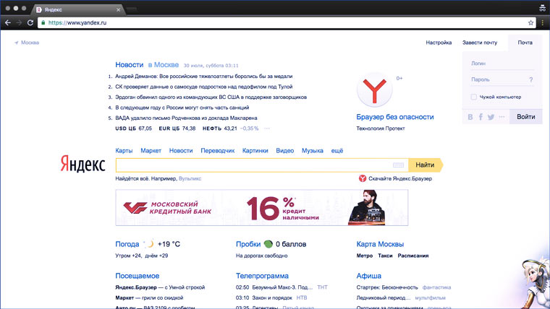The width and height of the screenshot is (550, 309).
Task: Click Расписания link
Action: [412, 256]
